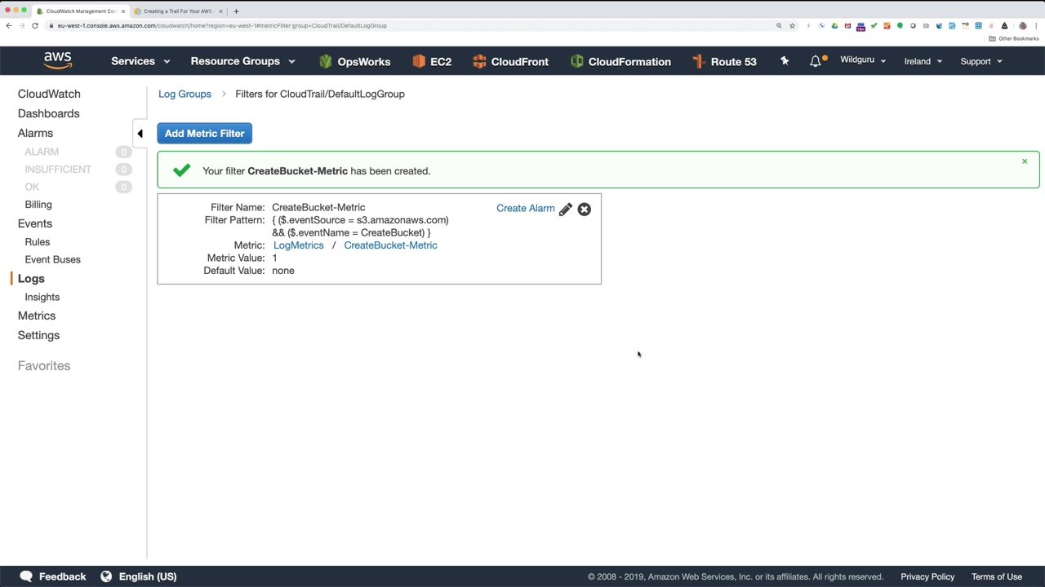This screenshot has width=1045, height=587.
Task: Click the Feedback button
Action: (62, 576)
